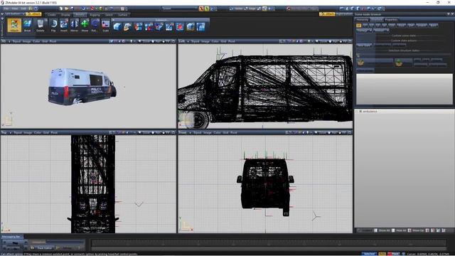Switch to the Surface tab
Viewport: 455px width, 256px height.
coord(123,14)
